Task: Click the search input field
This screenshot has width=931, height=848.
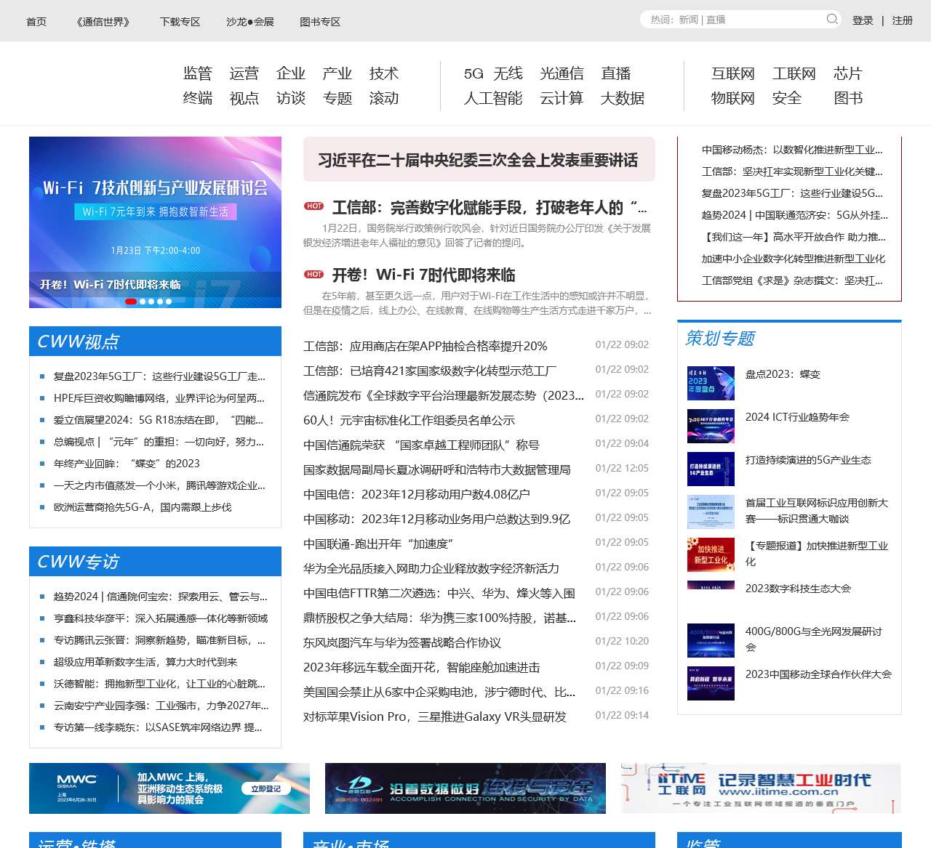Action: click(735, 20)
